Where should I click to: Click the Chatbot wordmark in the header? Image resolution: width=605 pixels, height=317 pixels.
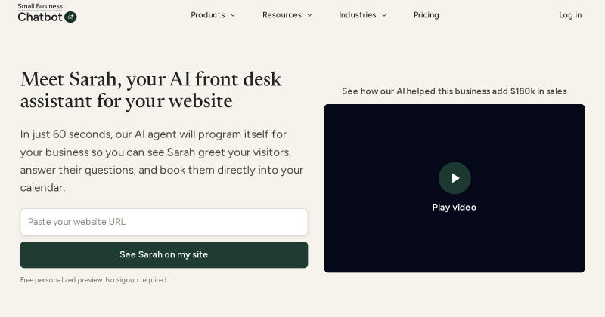[40, 17]
